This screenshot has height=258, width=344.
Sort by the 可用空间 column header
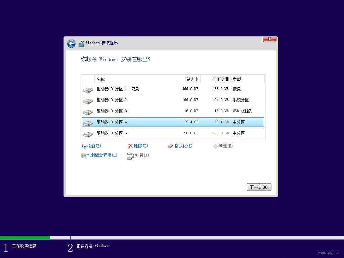click(215, 79)
